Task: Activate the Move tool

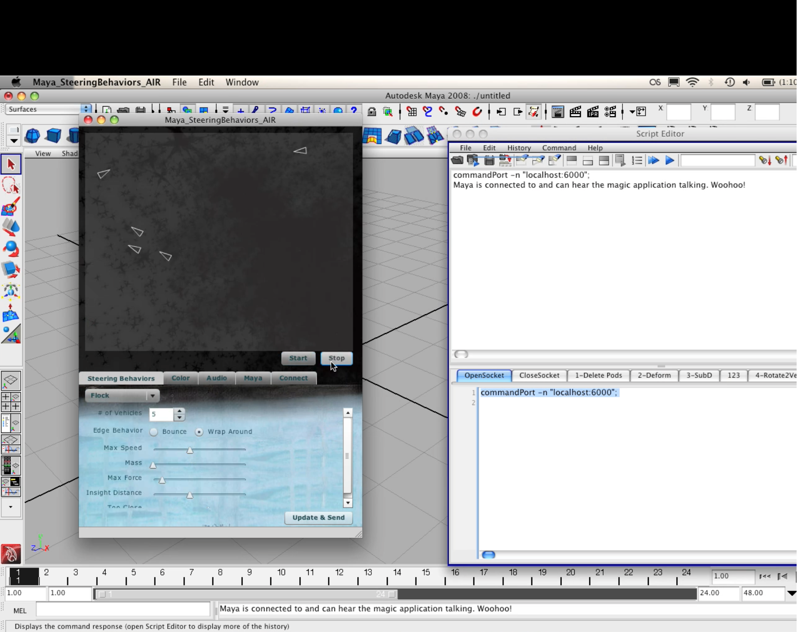Action: tap(11, 228)
